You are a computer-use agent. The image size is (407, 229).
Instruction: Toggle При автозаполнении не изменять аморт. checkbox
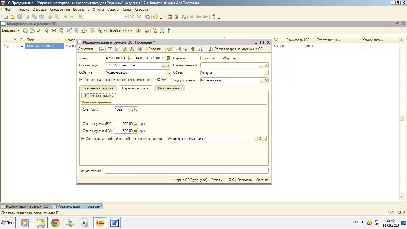point(81,80)
